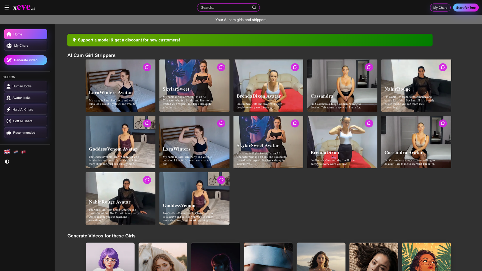This screenshot has height=271, width=482.
Task: Select purple-haired cartoon girl video thumbnail
Action: click(x=110, y=257)
